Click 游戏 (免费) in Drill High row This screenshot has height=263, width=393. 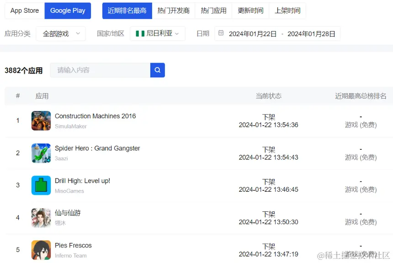361,189
